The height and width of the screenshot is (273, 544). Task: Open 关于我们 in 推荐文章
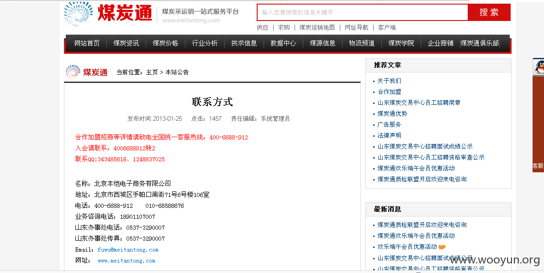(389, 81)
